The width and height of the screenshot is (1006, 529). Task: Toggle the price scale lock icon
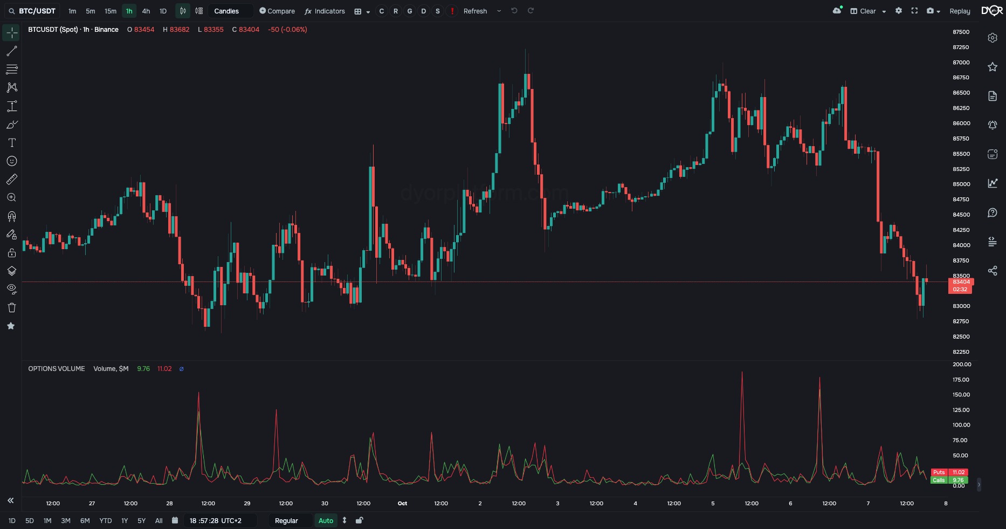[x=360, y=520]
